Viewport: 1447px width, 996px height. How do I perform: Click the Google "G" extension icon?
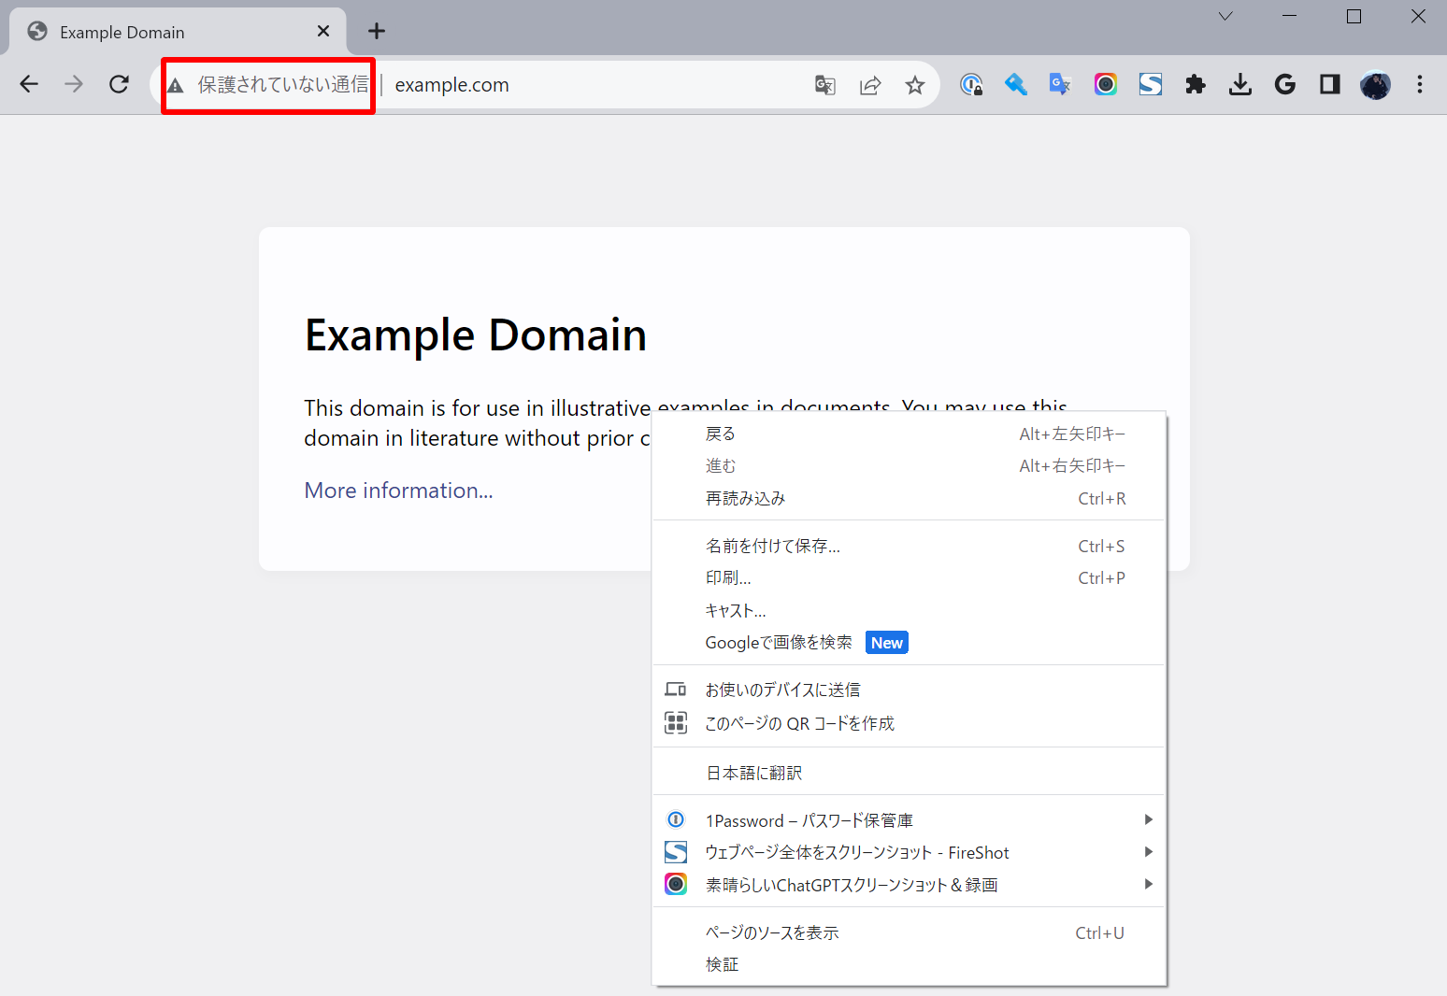click(1284, 84)
